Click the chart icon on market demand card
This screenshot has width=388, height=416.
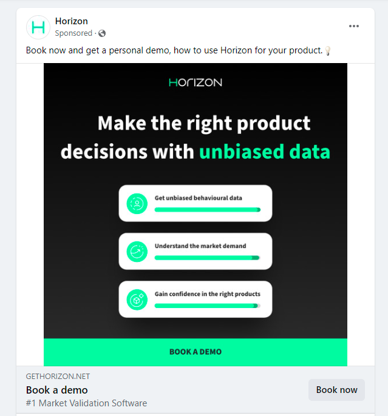[x=137, y=252]
